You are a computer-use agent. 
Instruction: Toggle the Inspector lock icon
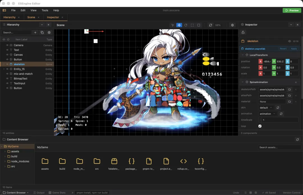pyautogui.click(x=243, y=32)
